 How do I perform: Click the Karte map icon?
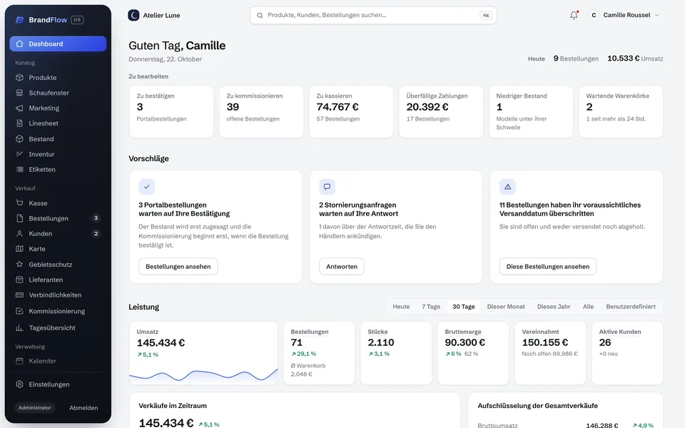(19, 249)
